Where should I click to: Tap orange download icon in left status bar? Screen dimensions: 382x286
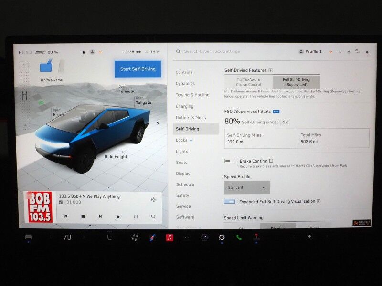[100, 52]
